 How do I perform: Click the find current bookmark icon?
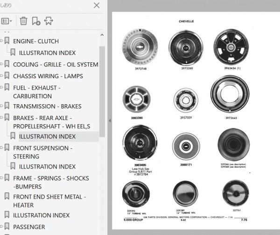coord(49,21)
